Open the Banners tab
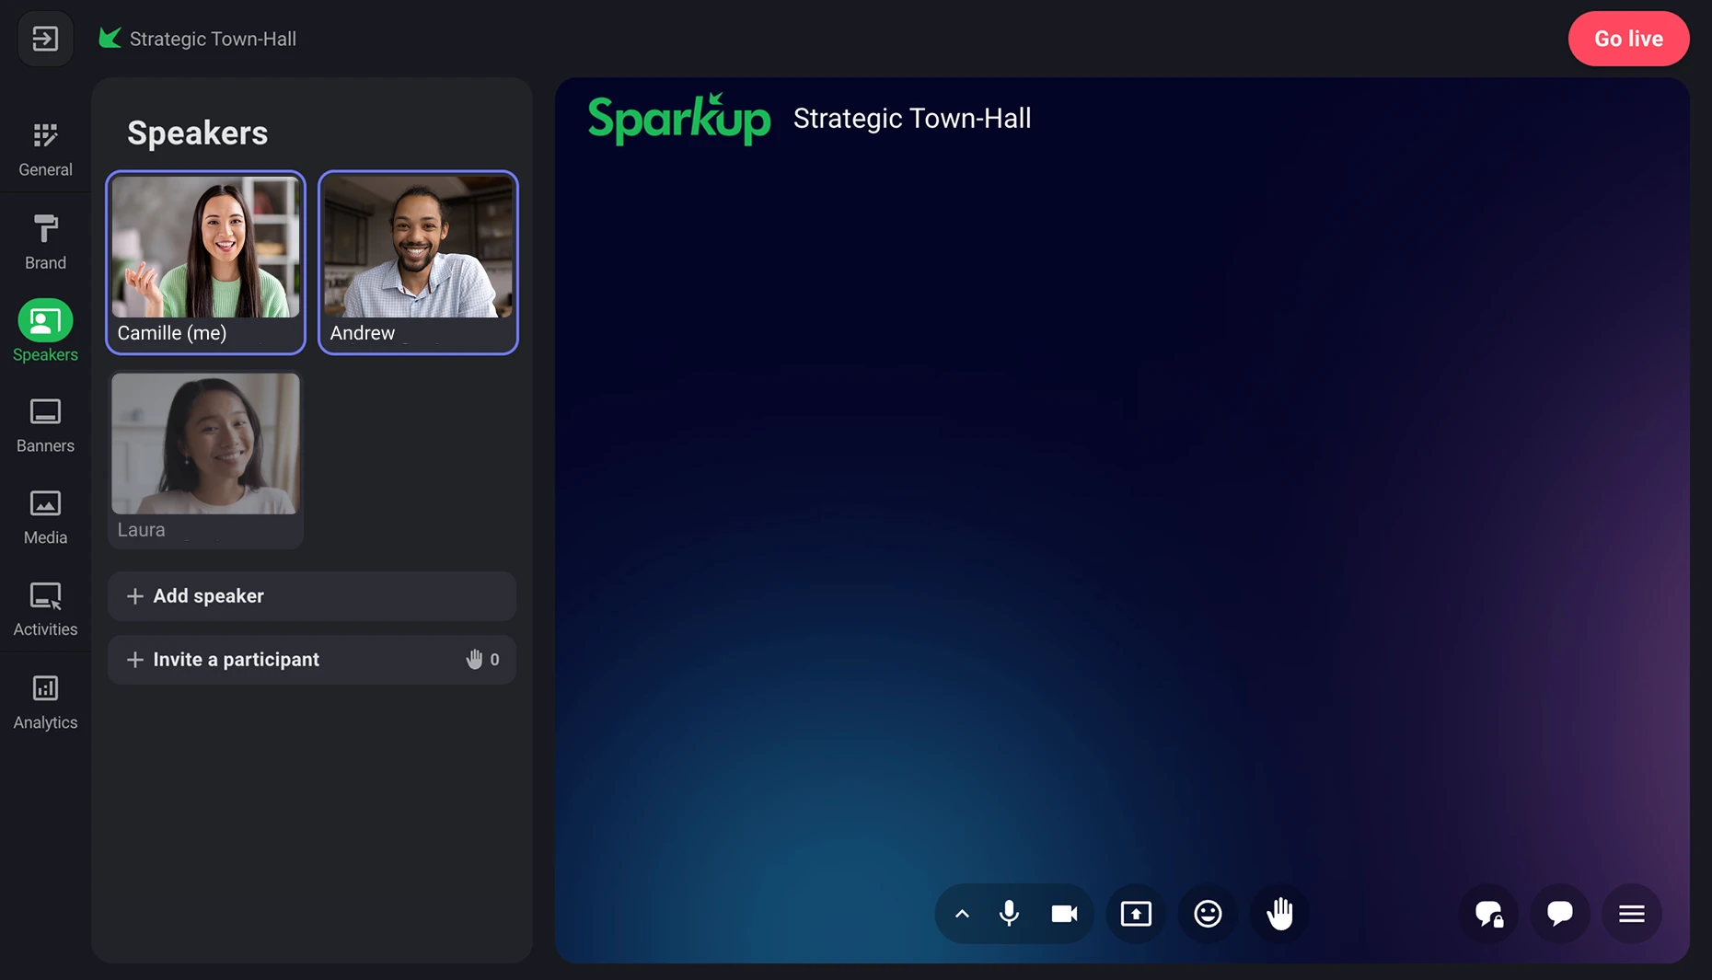Viewport: 1712px width, 980px height. [45, 426]
